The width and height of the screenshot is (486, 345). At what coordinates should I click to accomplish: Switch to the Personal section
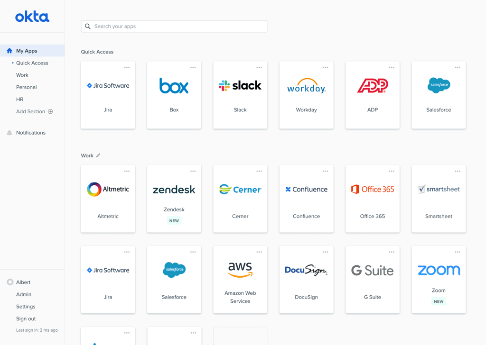coord(26,87)
